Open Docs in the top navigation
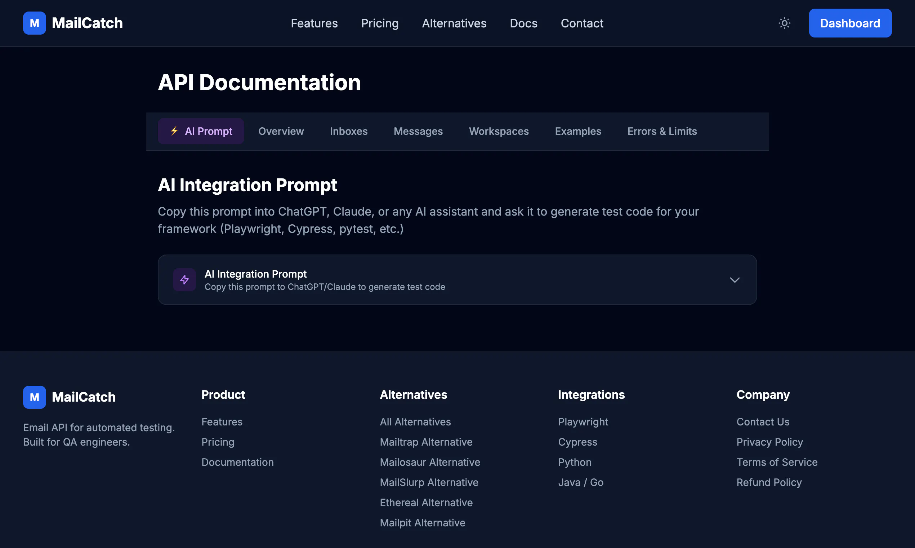The image size is (915, 548). point(523,23)
